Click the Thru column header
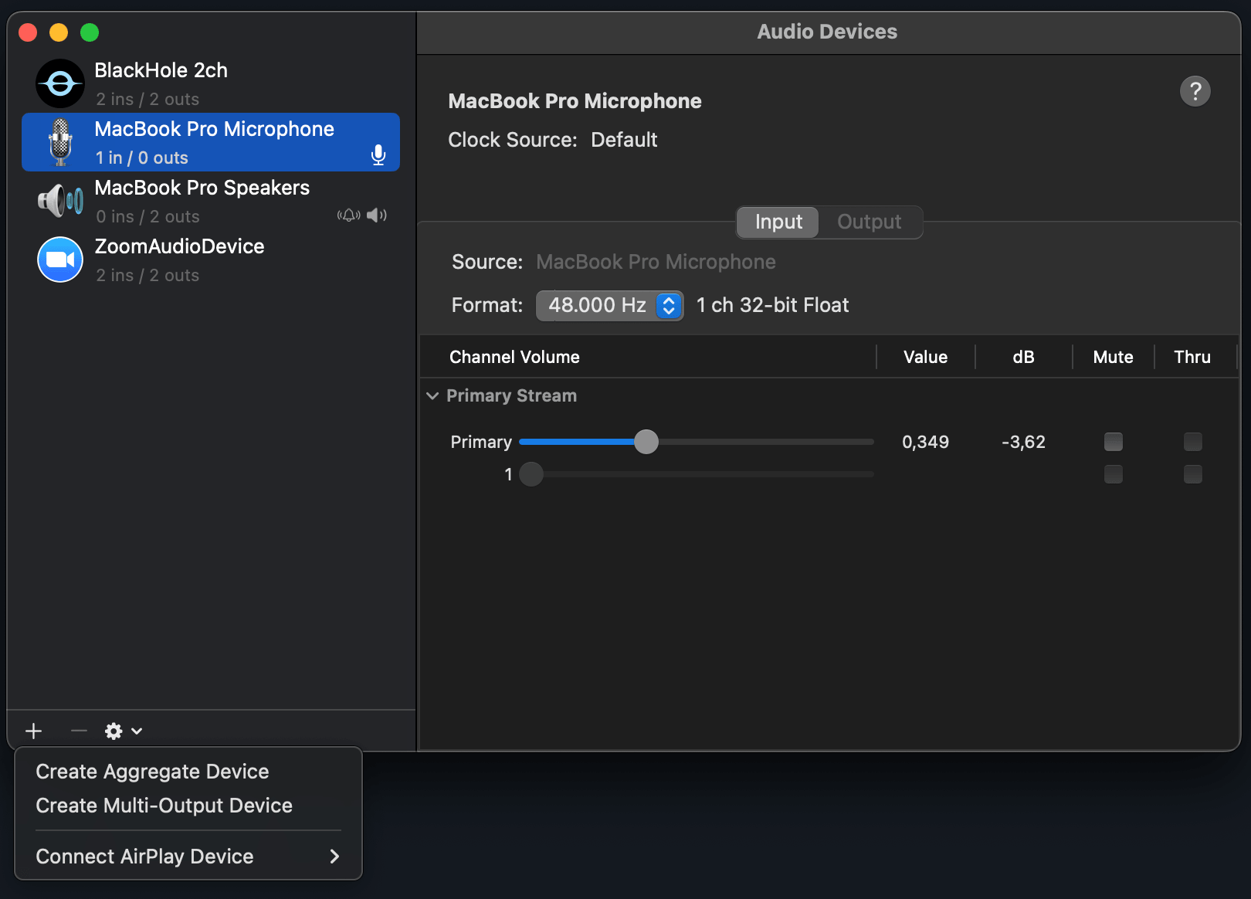Image resolution: width=1251 pixels, height=899 pixels. click(1192, 357)
